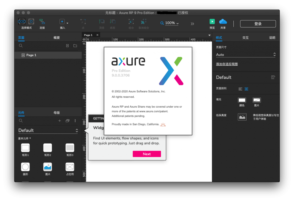The image size is (294, 201).
Task: Click the Send to Bottom (底层) icon
Action: click(x=113, y=21)
